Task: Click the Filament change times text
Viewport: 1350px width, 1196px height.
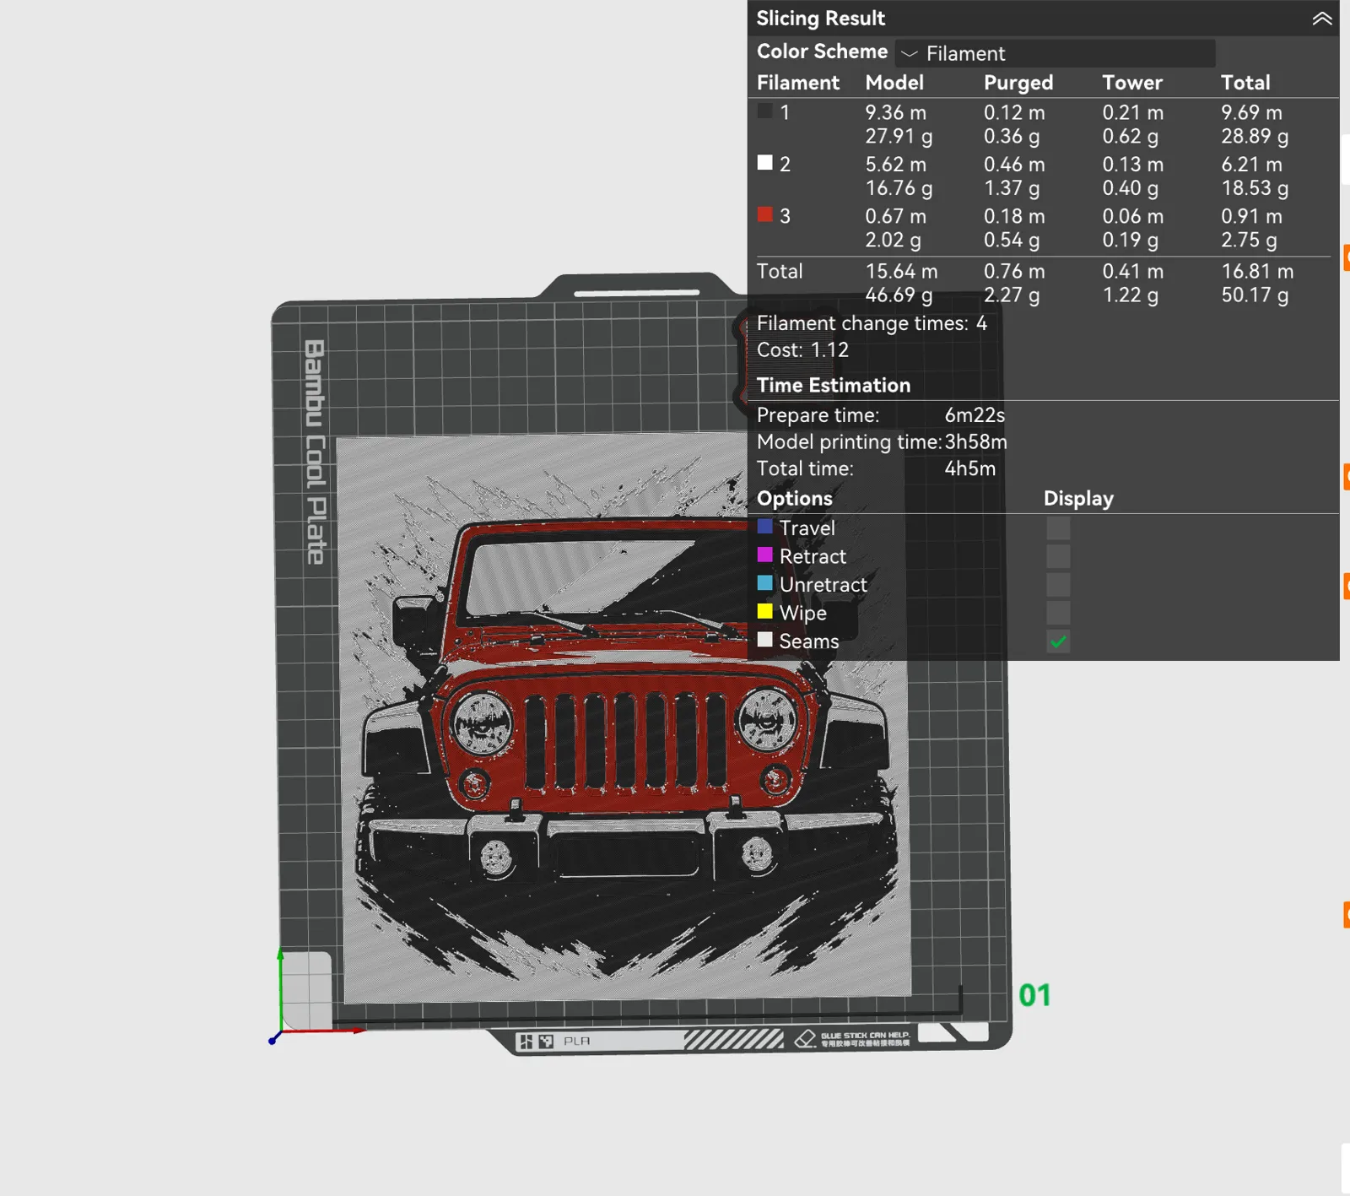Action: (x=872, y=323)
